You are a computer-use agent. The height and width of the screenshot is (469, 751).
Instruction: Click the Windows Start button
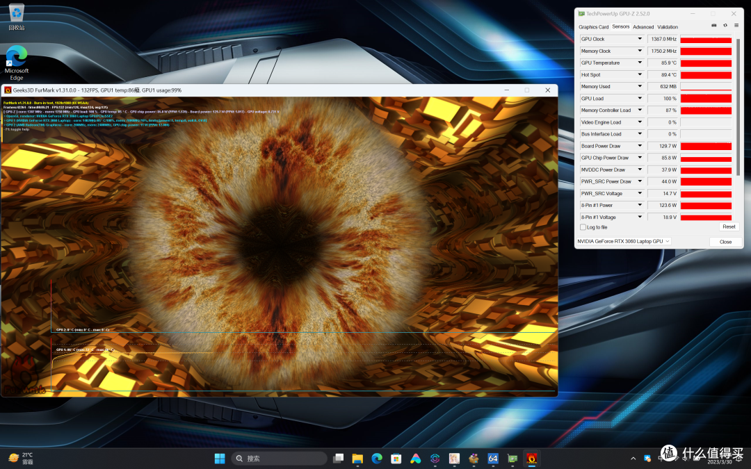pyautogui.click(x=220, y=459)
